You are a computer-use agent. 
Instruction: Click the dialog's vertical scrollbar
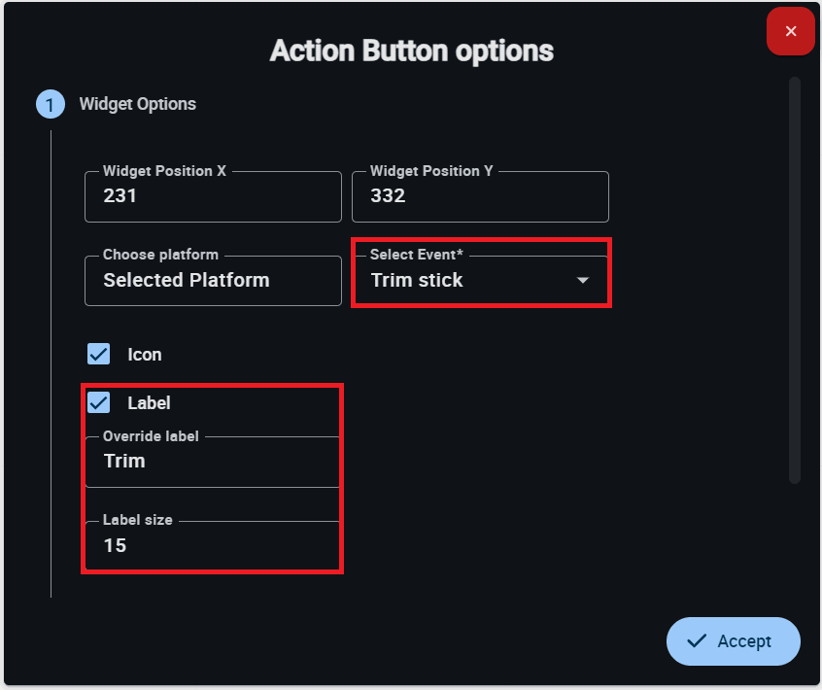coord(795,280)
